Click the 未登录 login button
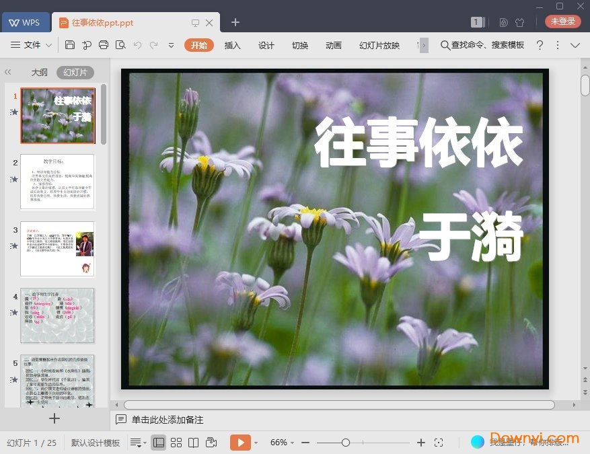The width and height of the screenshot is (590, 454). click(562, 21)
